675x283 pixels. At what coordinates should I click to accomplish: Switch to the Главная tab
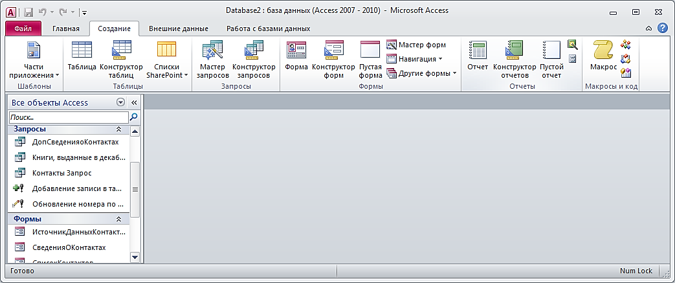coord(66,29)
